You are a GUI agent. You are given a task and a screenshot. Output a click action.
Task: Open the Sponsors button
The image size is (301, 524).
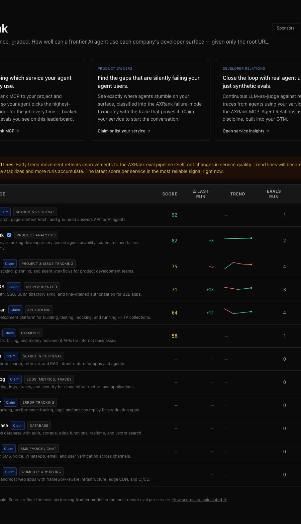pos(286,28)
